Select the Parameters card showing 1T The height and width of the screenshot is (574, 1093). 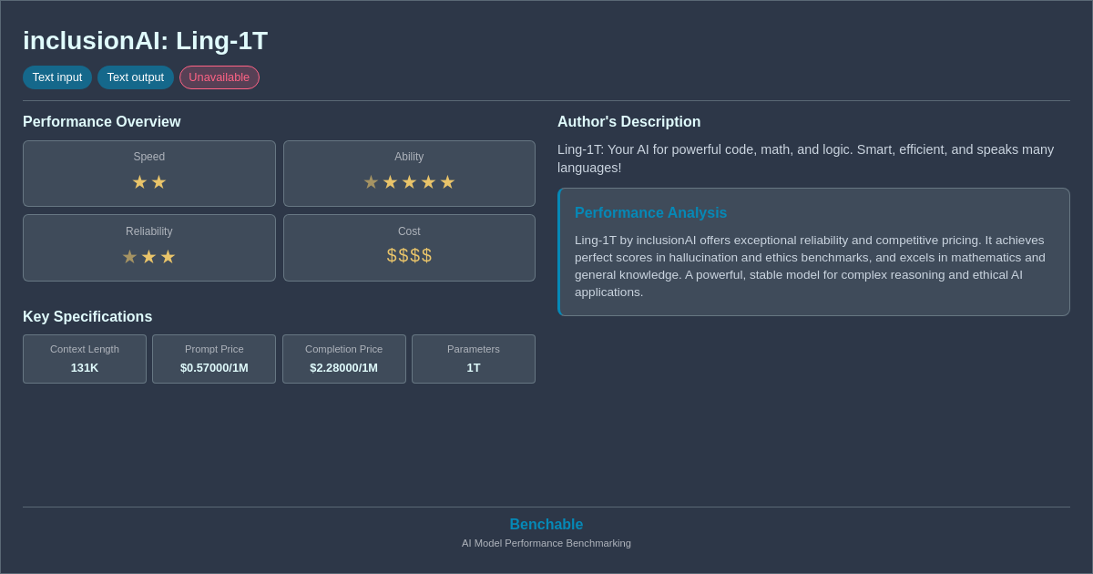473,359
